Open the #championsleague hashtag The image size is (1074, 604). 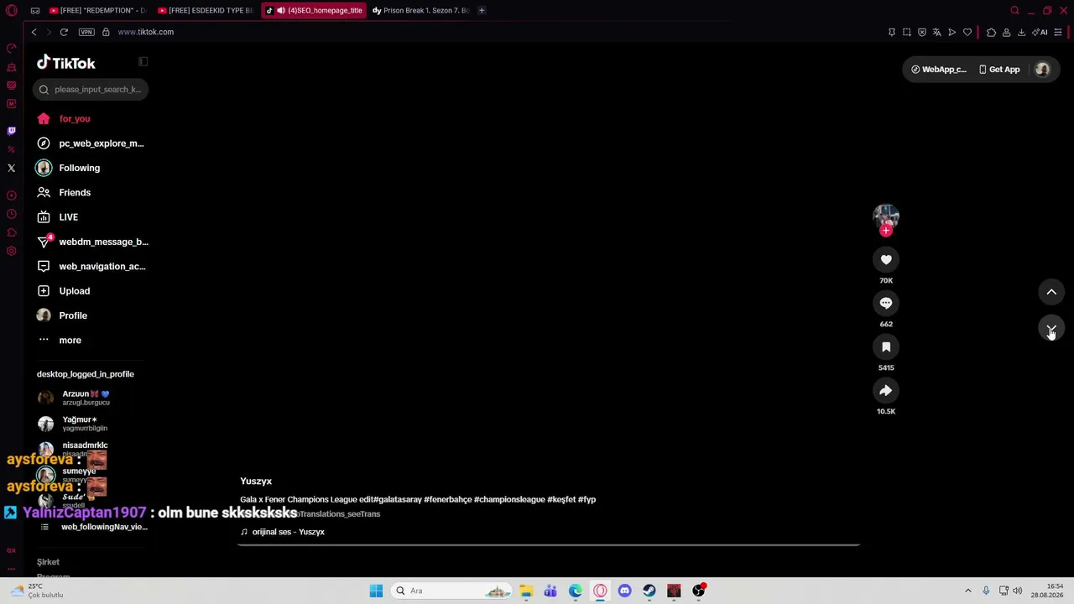[x=509, y=500]
